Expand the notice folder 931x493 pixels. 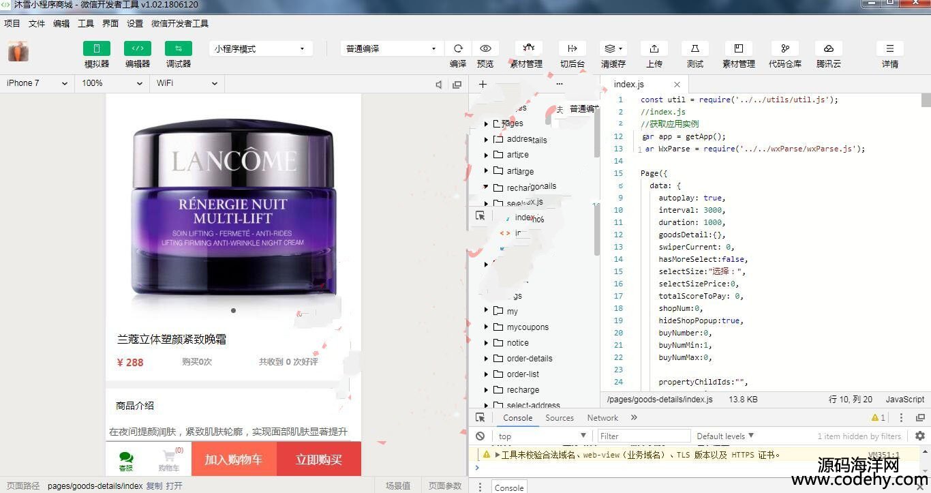click(486, 342)
